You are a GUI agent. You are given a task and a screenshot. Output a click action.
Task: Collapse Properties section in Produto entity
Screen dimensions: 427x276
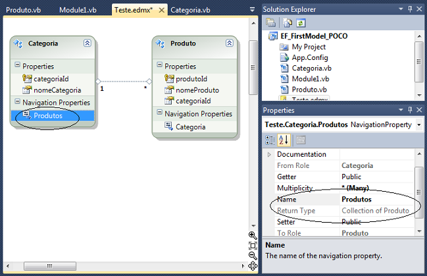tap(160, 65)
